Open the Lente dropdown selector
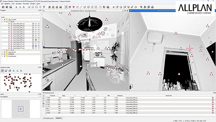The height and width of the screenshot is (122, 216). [x=21, y=97]
